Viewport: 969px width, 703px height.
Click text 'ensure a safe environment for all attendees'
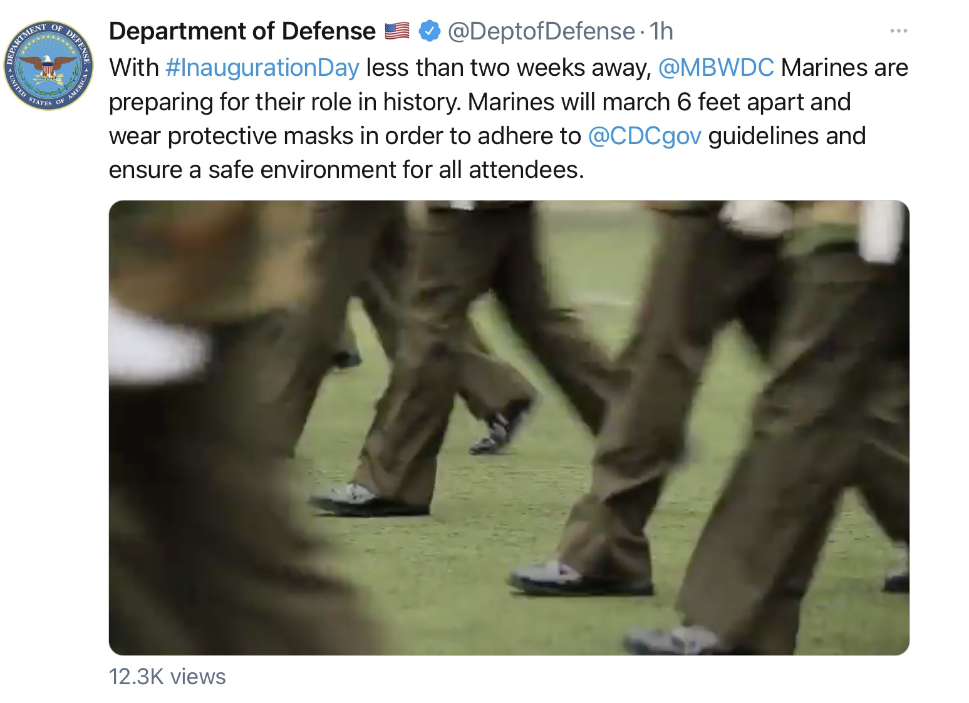click(x=346, y=170)
